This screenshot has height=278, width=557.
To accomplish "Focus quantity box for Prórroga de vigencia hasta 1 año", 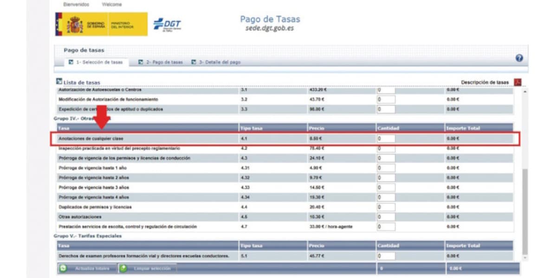I will (386, 168).
